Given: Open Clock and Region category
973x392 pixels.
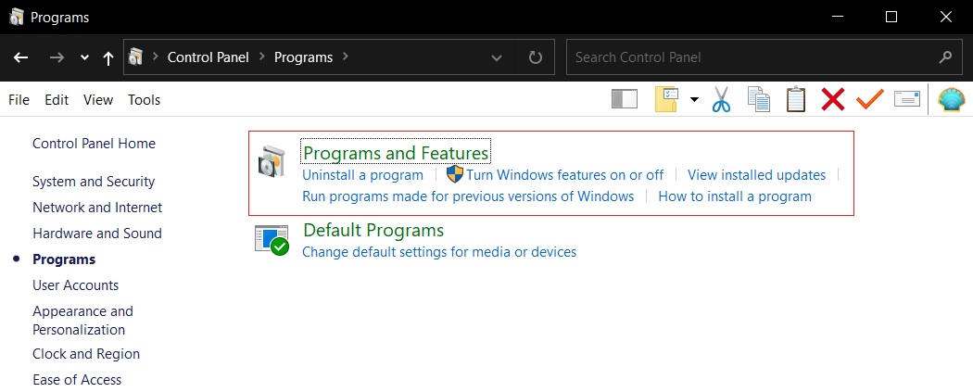Looking at the screenshot, I should pos(86,354).
